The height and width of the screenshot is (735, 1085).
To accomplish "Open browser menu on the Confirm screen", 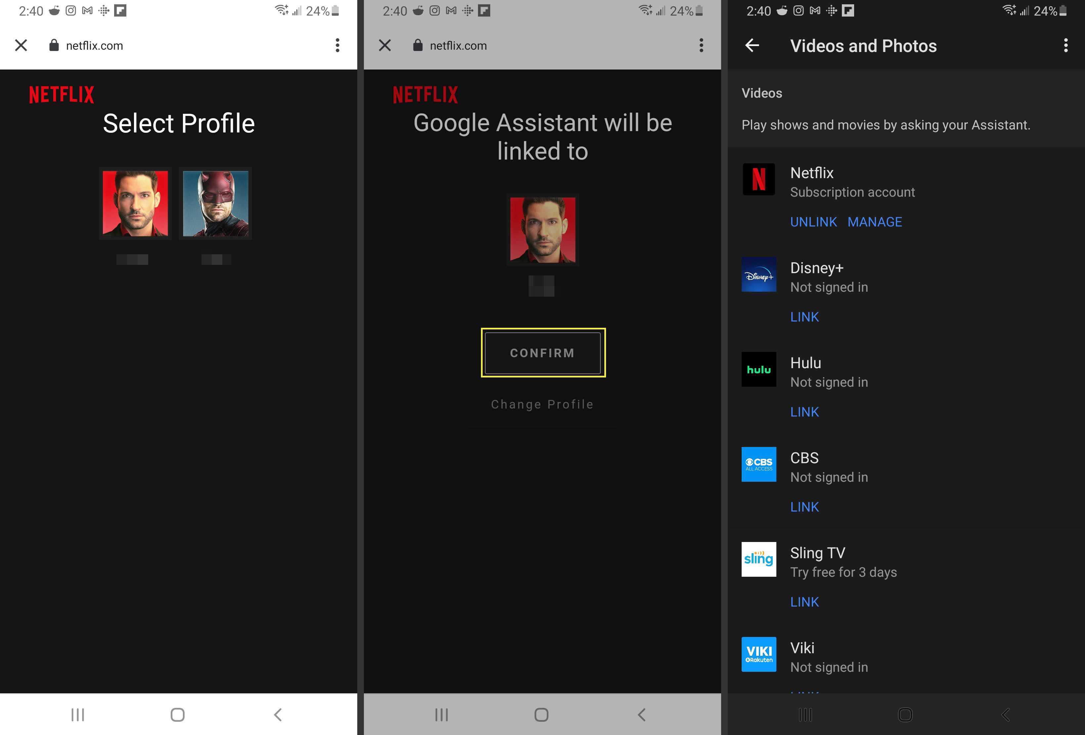I will coord(701,45).
